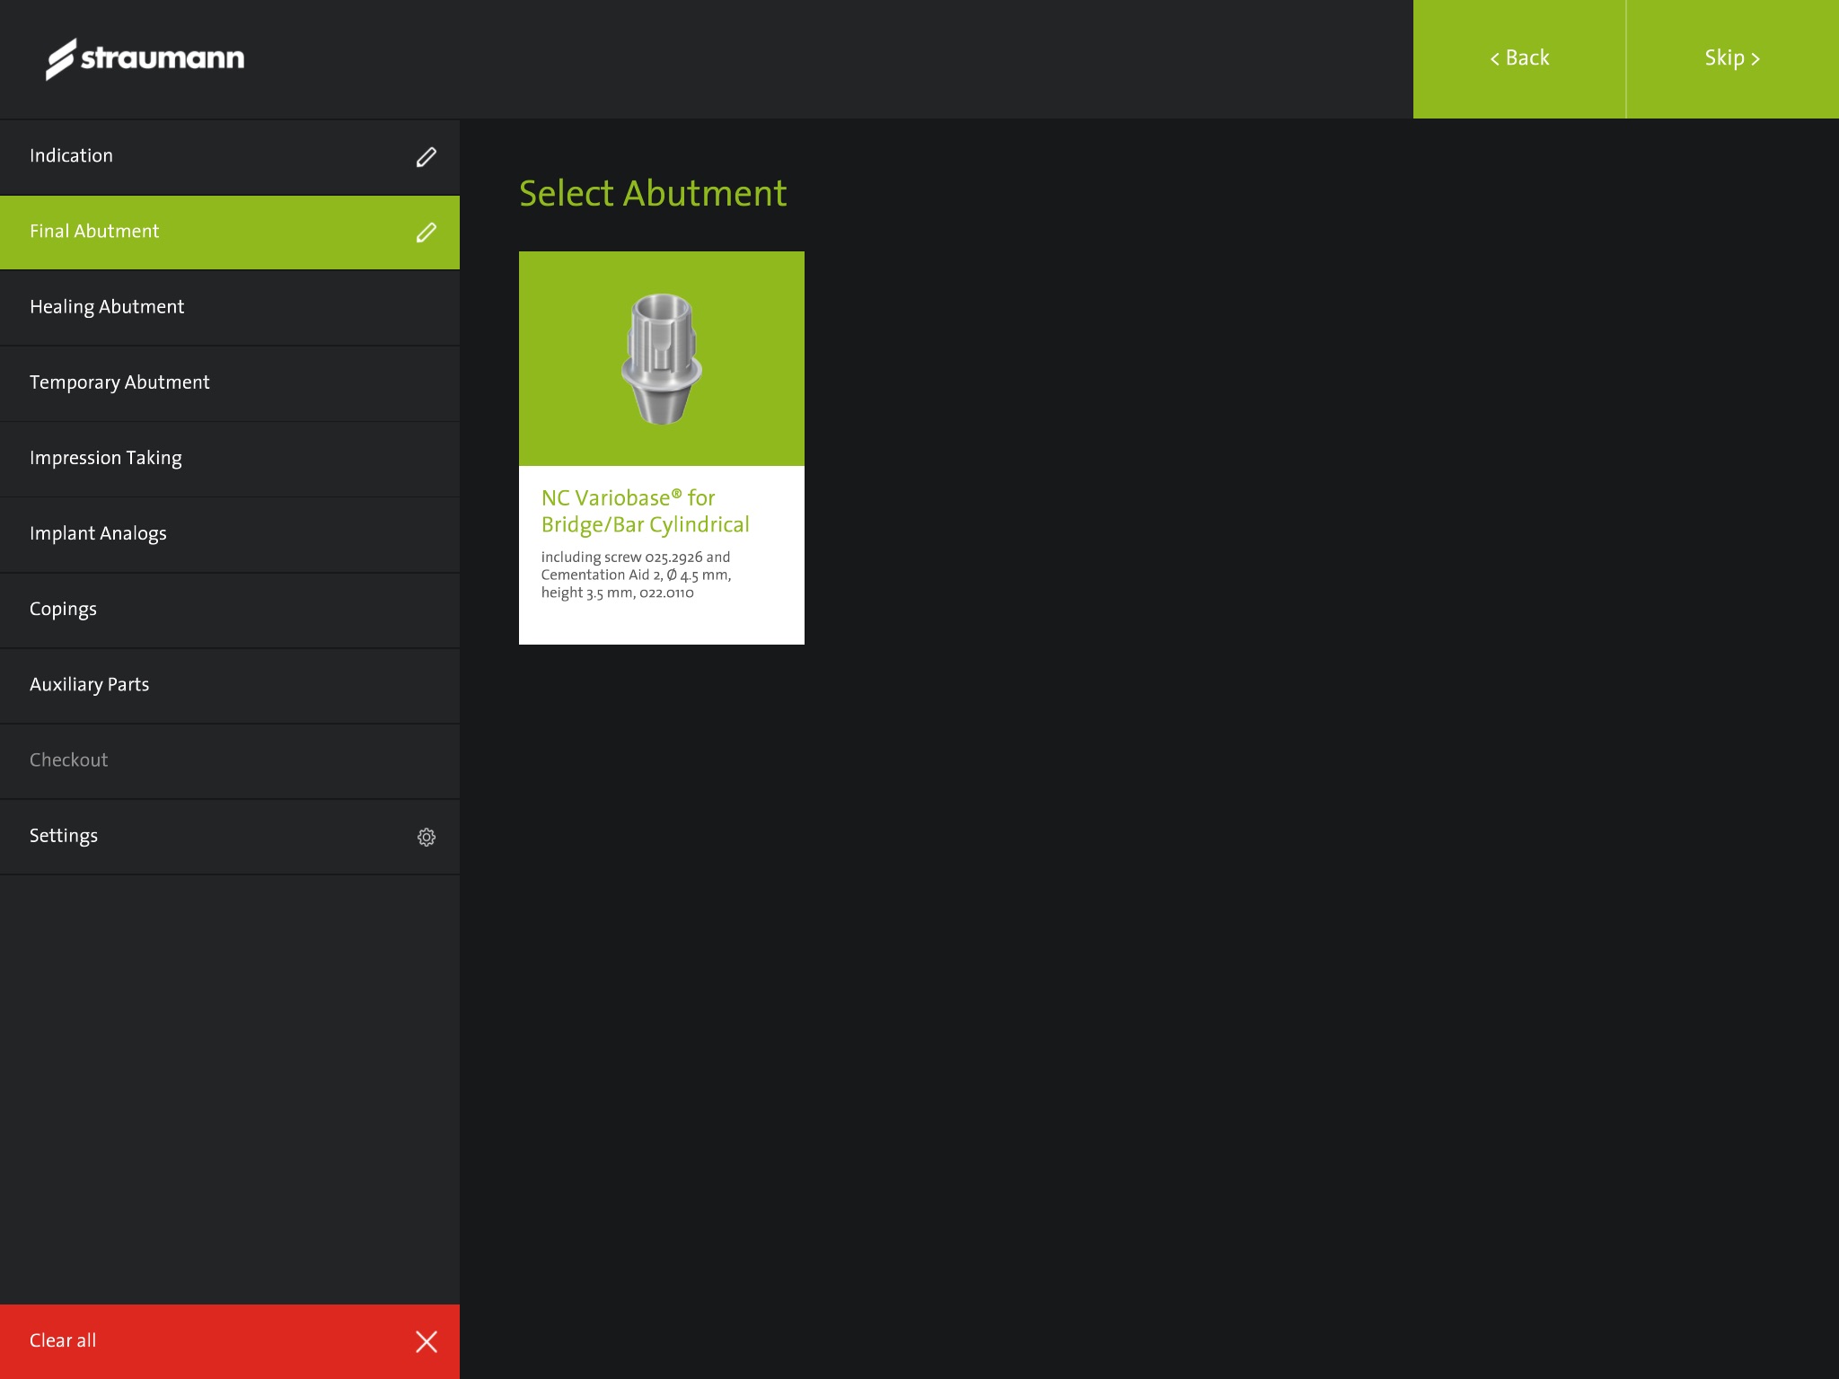Click the Skip navigation icon
This screenshot has height=1379, width=1839.
click(1756, 58)
